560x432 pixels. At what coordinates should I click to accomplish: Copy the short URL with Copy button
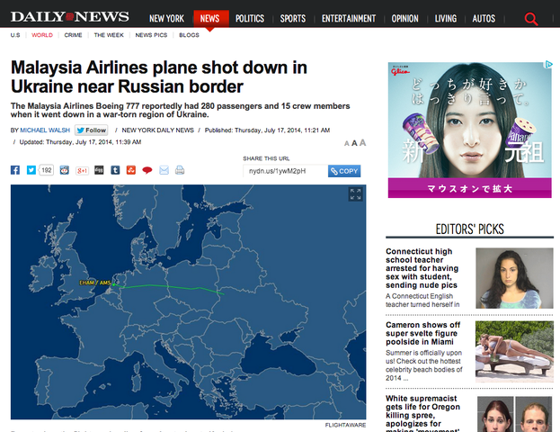click(x=344, y=171)
